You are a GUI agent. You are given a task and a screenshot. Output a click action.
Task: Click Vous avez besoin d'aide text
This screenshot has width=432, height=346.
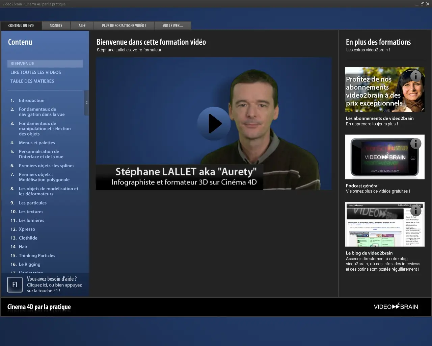(52, 279)
